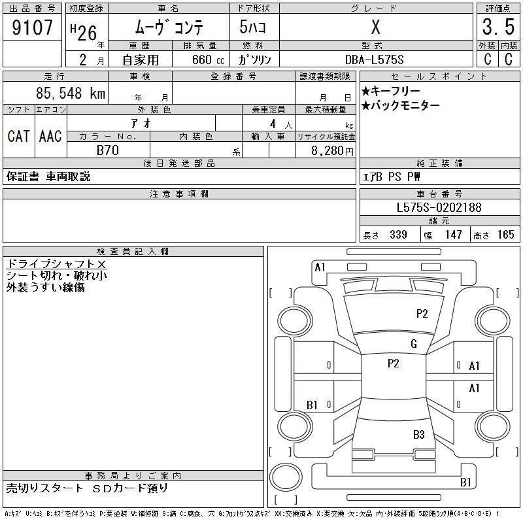
Task: Select the chassis number "L575S-0202188"
Action: [x=439, y=207]
